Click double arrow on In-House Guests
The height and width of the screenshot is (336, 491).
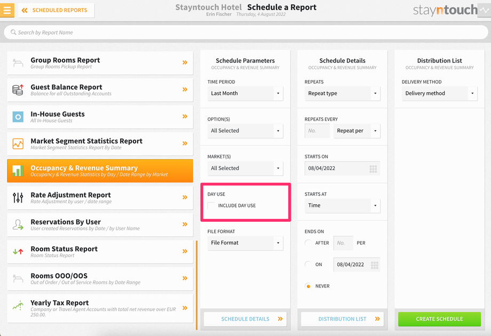pos(185,116)
